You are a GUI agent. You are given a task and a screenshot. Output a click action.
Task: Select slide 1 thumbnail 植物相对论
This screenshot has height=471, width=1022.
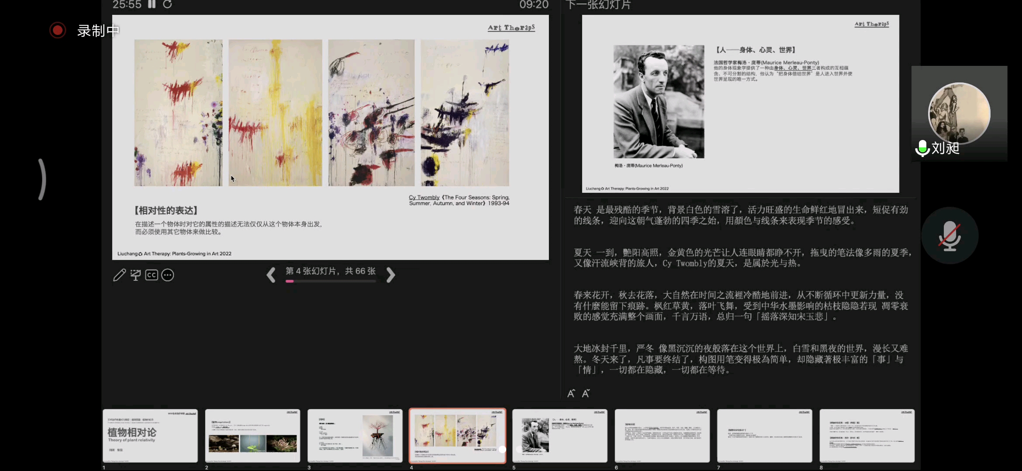[150, 436]
